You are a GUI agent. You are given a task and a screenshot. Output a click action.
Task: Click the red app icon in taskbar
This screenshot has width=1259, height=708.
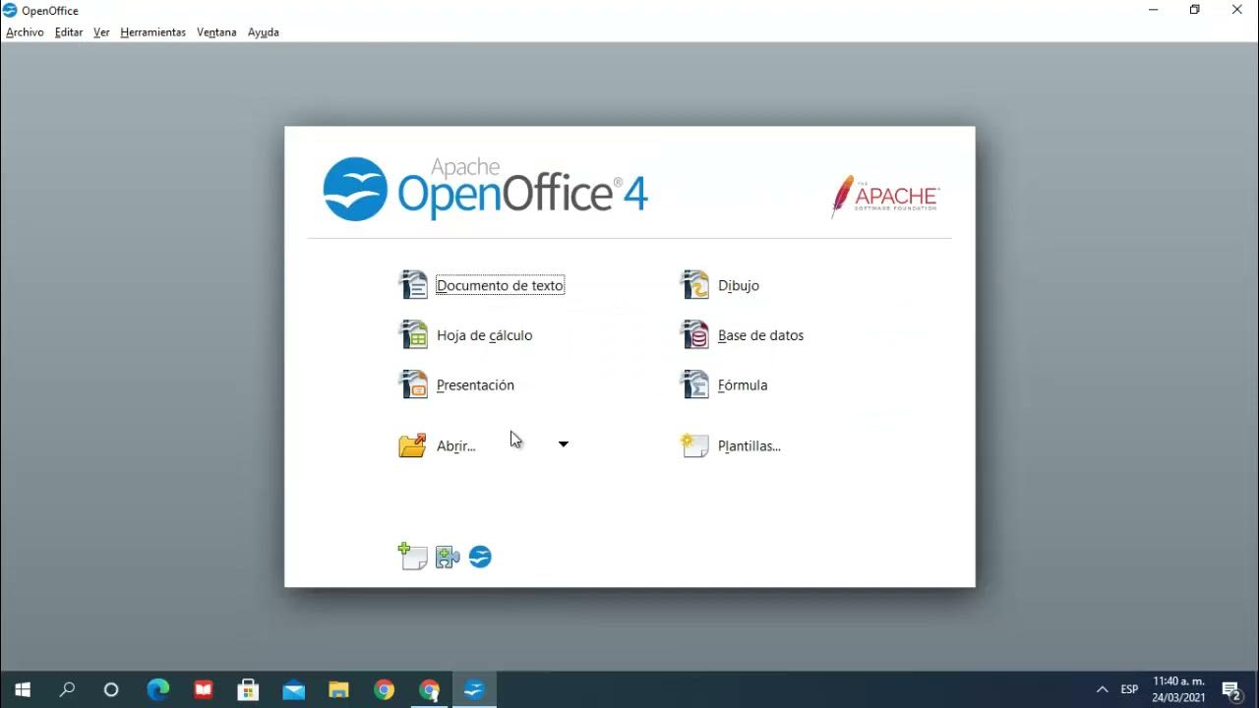pos(203,689)
